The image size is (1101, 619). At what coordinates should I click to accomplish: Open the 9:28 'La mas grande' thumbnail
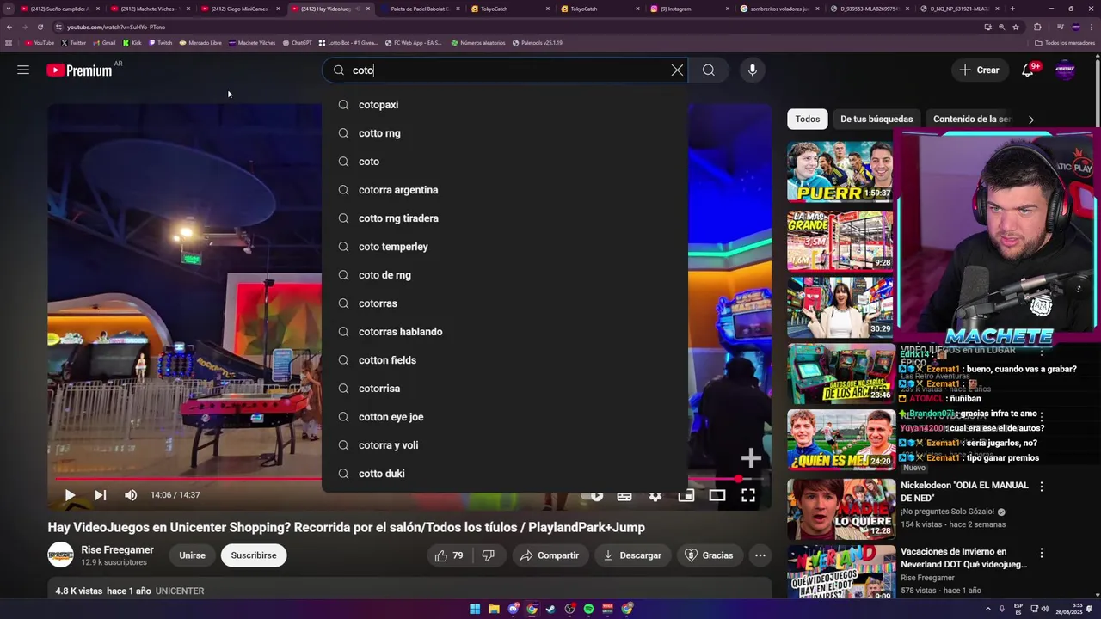tap(840, 240)
